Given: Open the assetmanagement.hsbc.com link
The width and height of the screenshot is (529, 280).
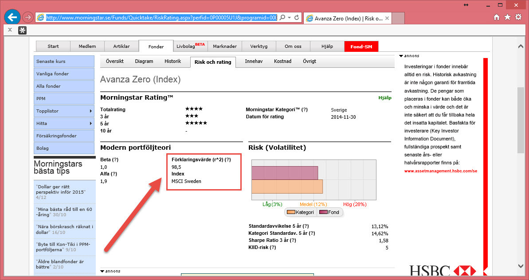Looking at the screenshot, I should pos(440,171).
